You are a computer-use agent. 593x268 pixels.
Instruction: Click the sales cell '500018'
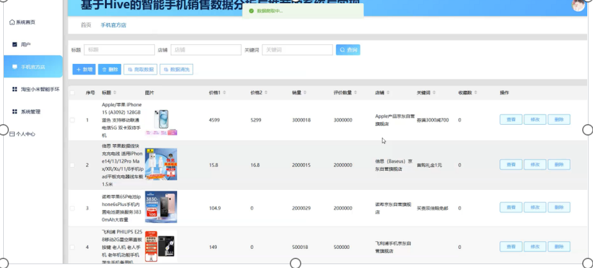click(x=300, y=247)
